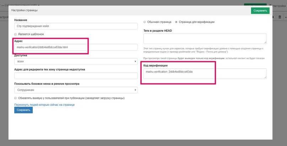Click the Код верификации textarea
The image size is (287, 146).
[204, 73]
